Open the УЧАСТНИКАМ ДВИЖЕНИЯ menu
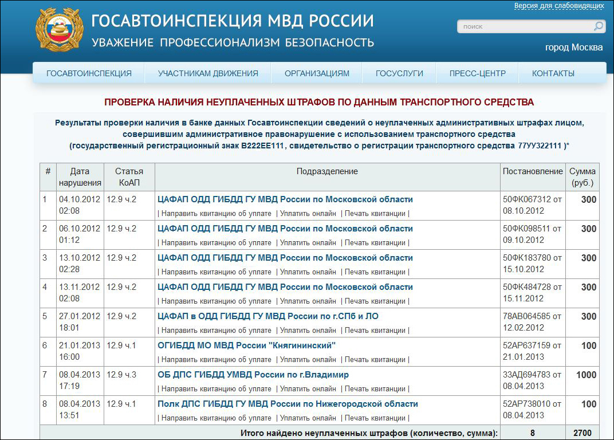 208,73
